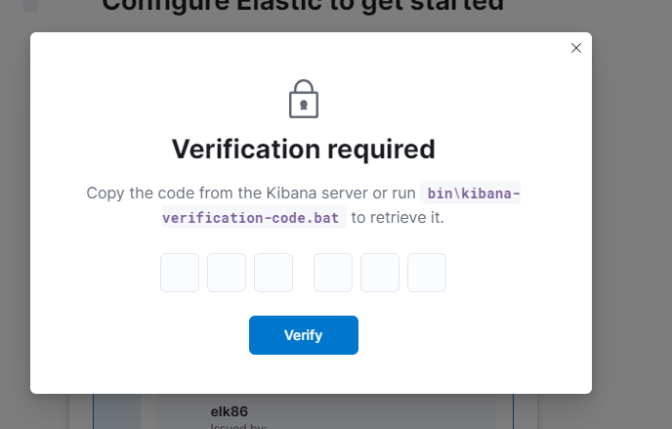Screen dimensions: 672x429
Task: Click the 'to retrieve it.' text
Action: coord(398,218)
